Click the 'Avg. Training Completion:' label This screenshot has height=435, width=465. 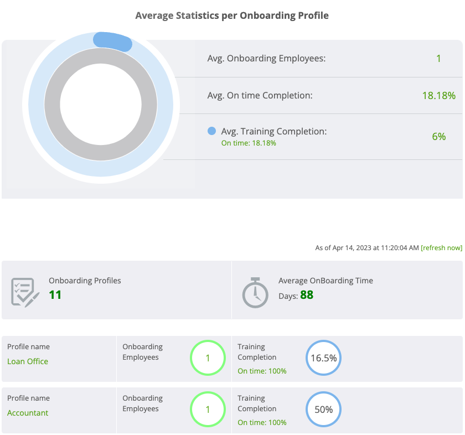click(x=274, y=131)
